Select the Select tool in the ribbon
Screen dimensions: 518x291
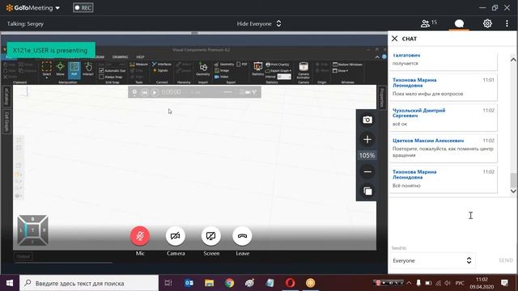(x=47, y=69)
